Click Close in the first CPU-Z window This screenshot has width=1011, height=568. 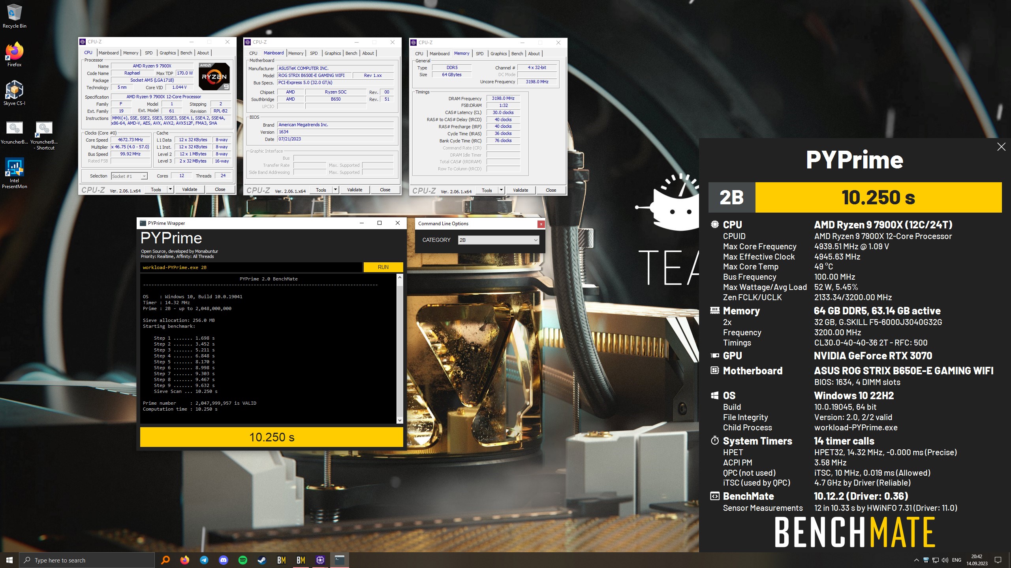tap(220, 190)
